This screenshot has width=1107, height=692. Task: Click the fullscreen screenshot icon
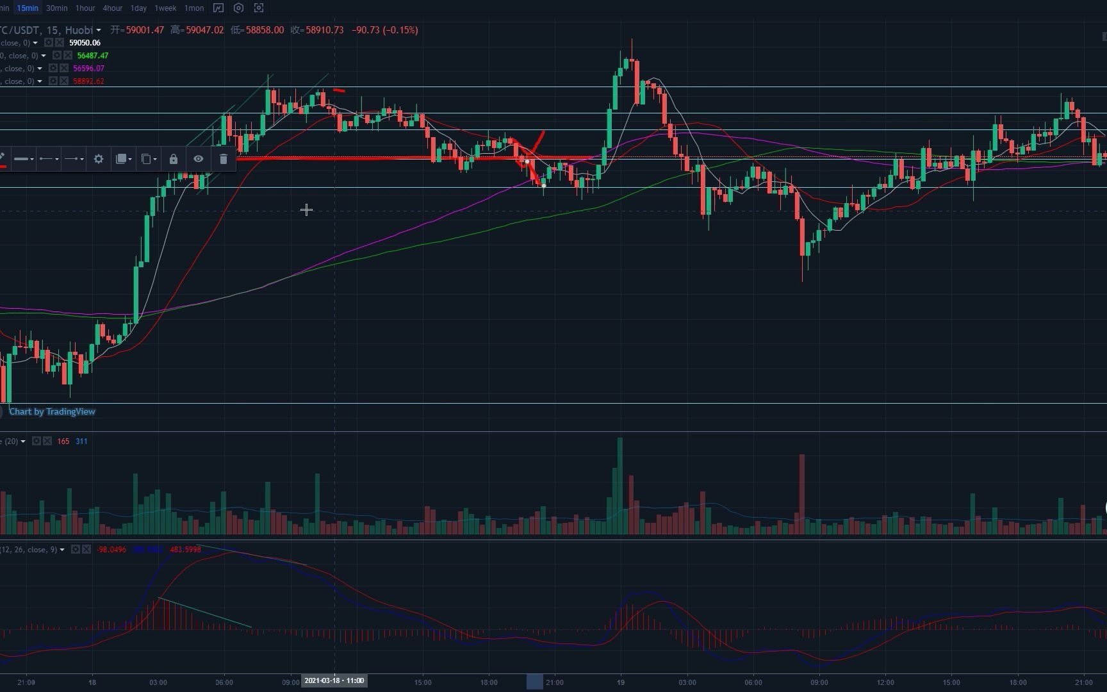coord(259,8)
